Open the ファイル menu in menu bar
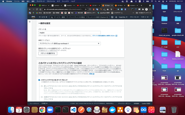The width and height of the screenshot is (185, 115). coord(17,1)
